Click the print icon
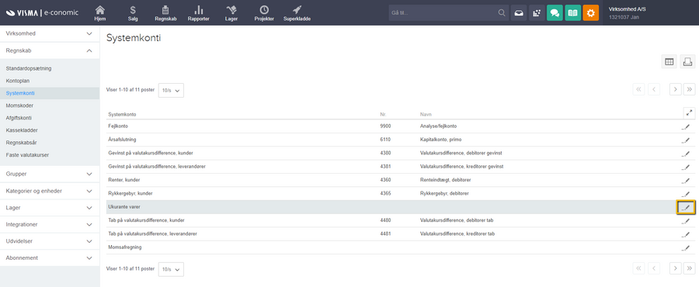 coord(687,62)
